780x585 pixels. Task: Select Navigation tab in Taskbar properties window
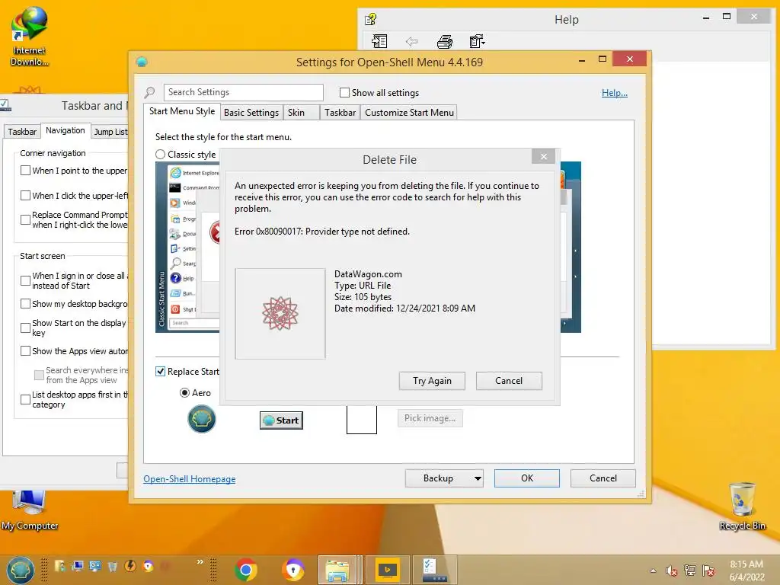coord(66,130)
